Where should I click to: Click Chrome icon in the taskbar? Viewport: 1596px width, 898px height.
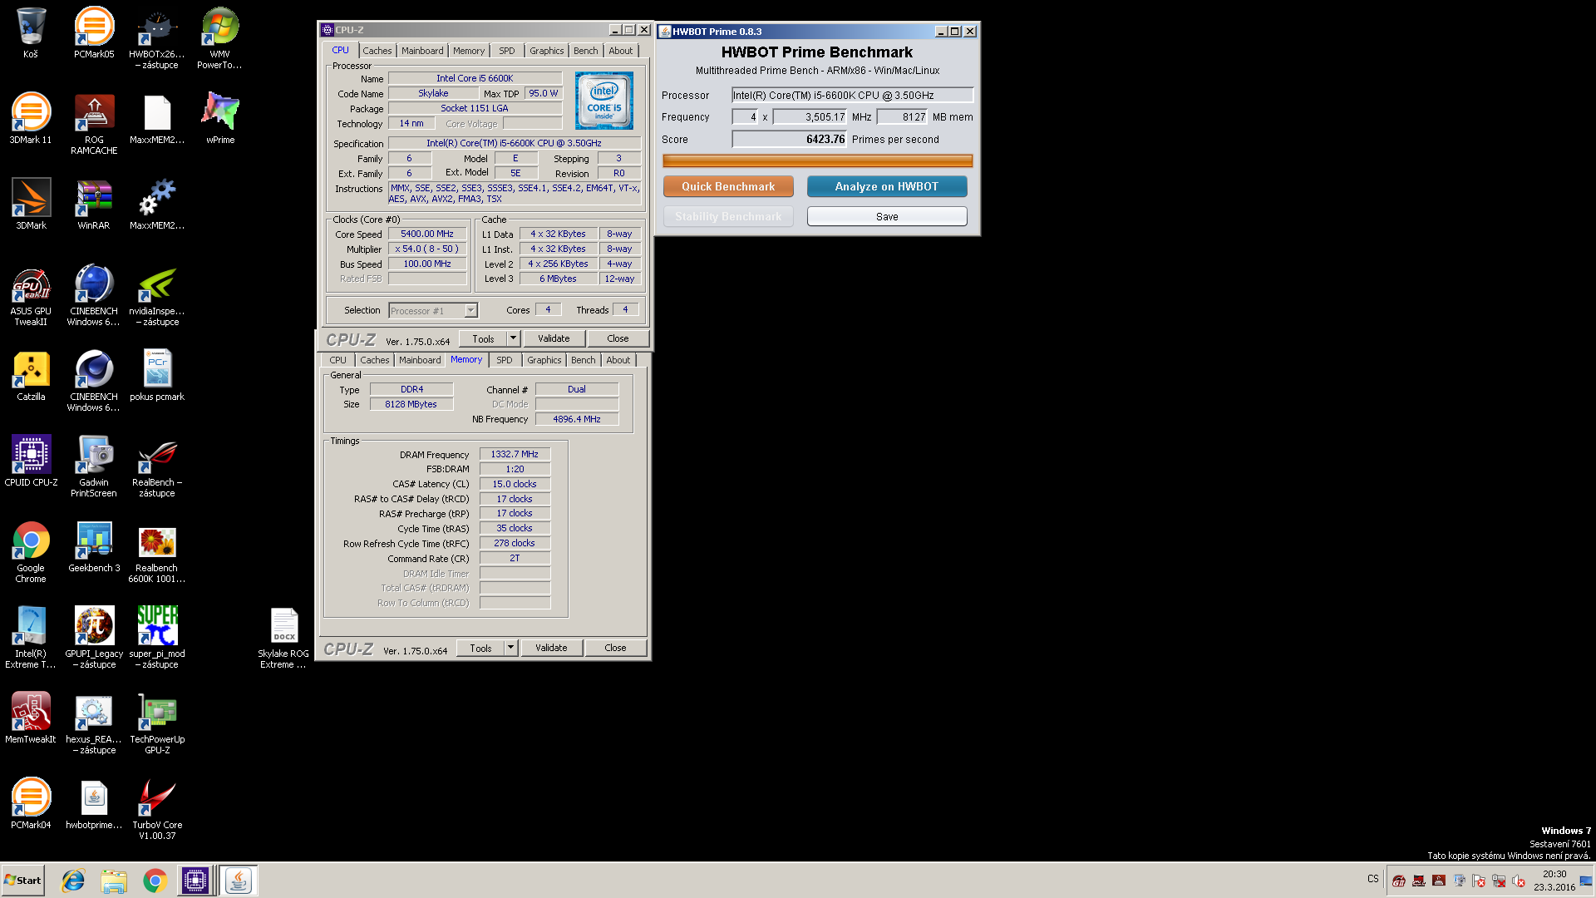155,881
